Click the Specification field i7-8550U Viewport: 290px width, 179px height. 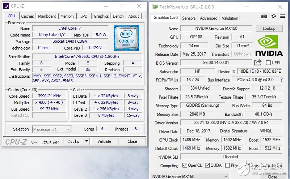tap(87, 56)
